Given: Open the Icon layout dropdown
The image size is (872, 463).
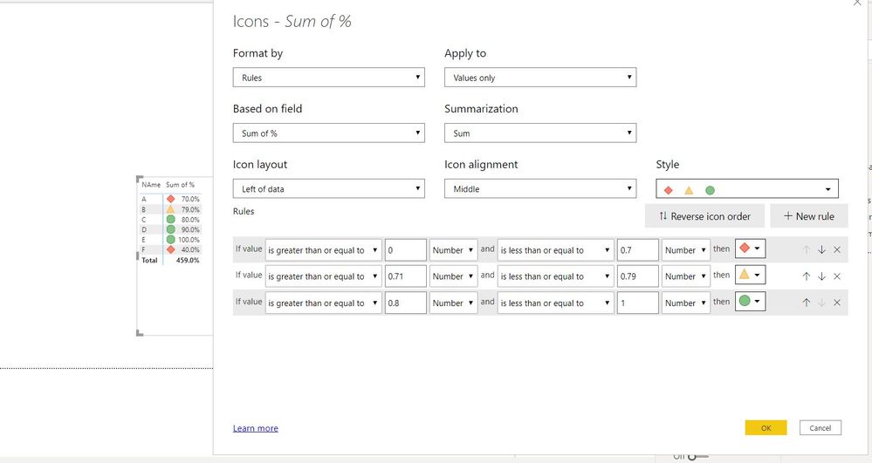Looking at the screenshot, I should tap(329, 188).
